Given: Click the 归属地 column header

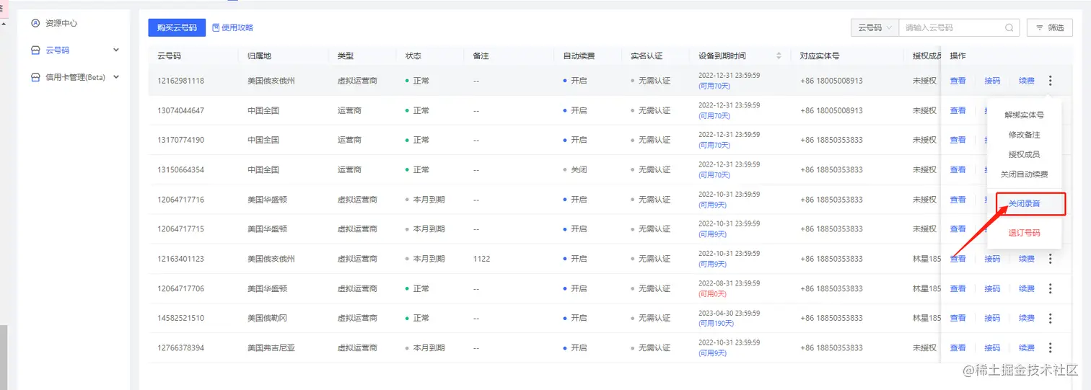Looking at the screenshot, I should (259, 56).
